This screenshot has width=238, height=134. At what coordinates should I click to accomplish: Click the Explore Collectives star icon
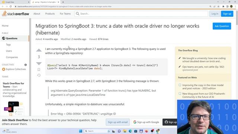tap(3, 69)
